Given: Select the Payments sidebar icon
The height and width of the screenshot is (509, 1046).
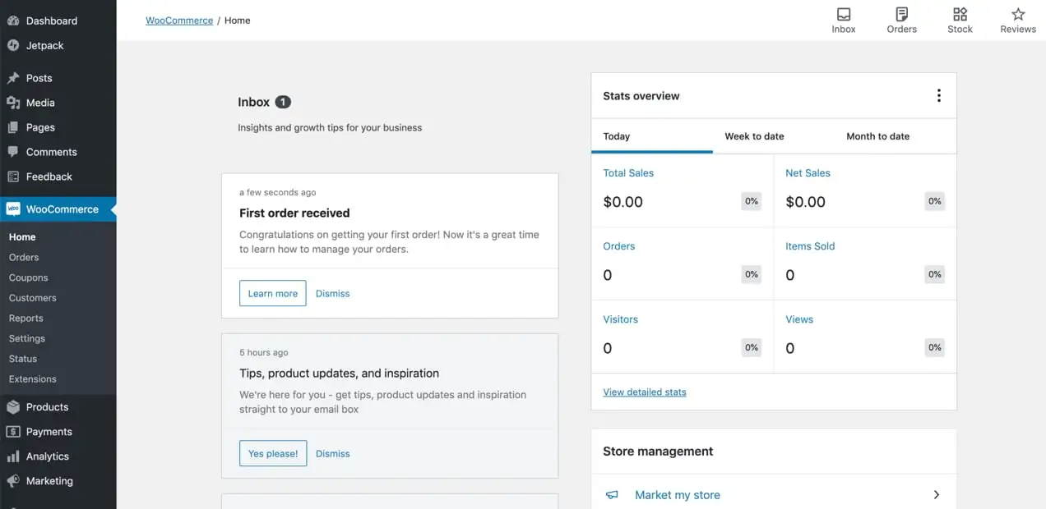Looking at the screenshot, I should tap(12, 431).
